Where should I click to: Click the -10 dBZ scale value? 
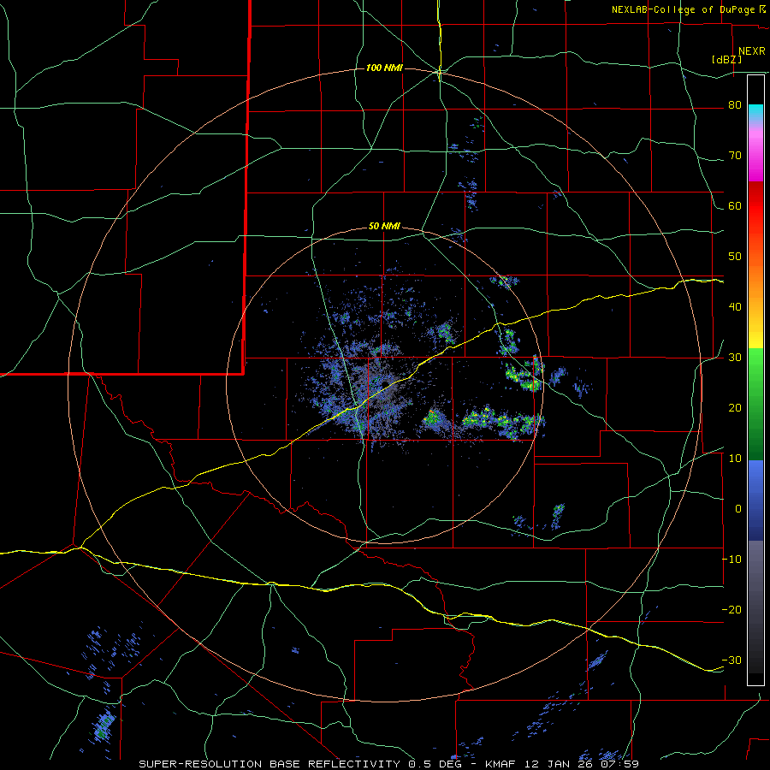point(731,559)
